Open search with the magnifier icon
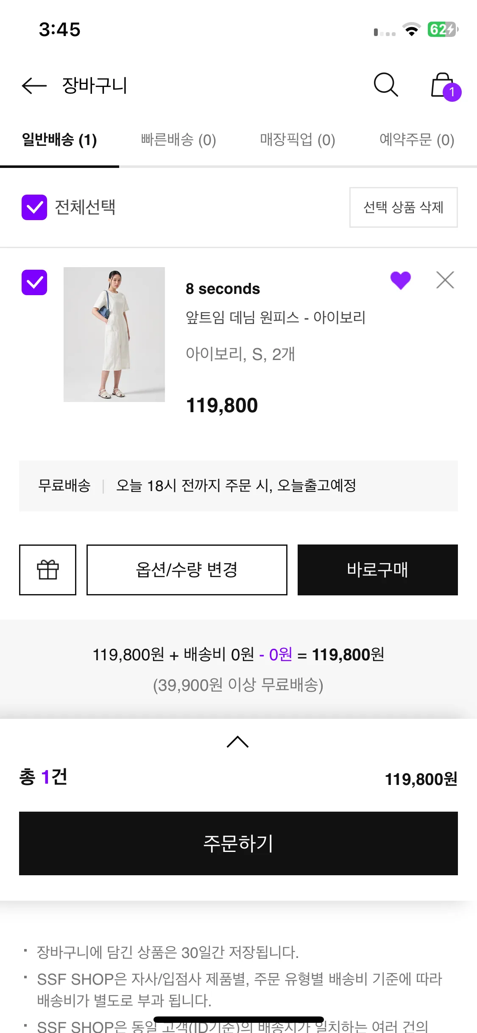 385,85
